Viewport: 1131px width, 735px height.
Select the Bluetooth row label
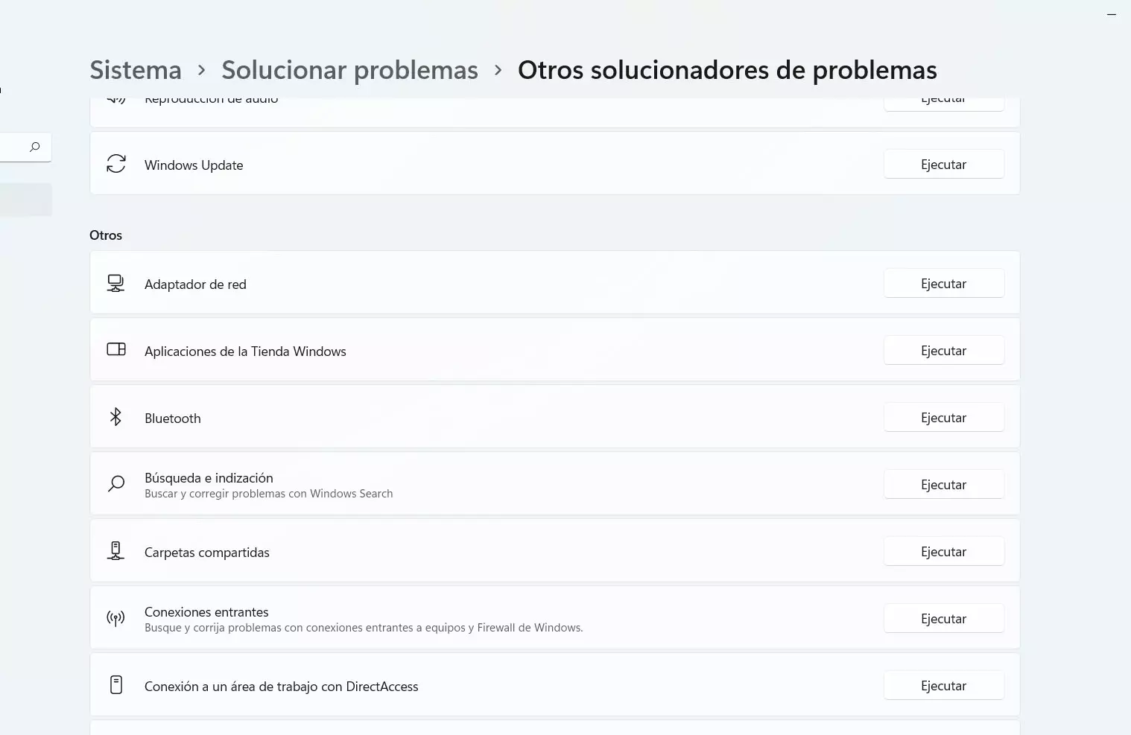173,419
